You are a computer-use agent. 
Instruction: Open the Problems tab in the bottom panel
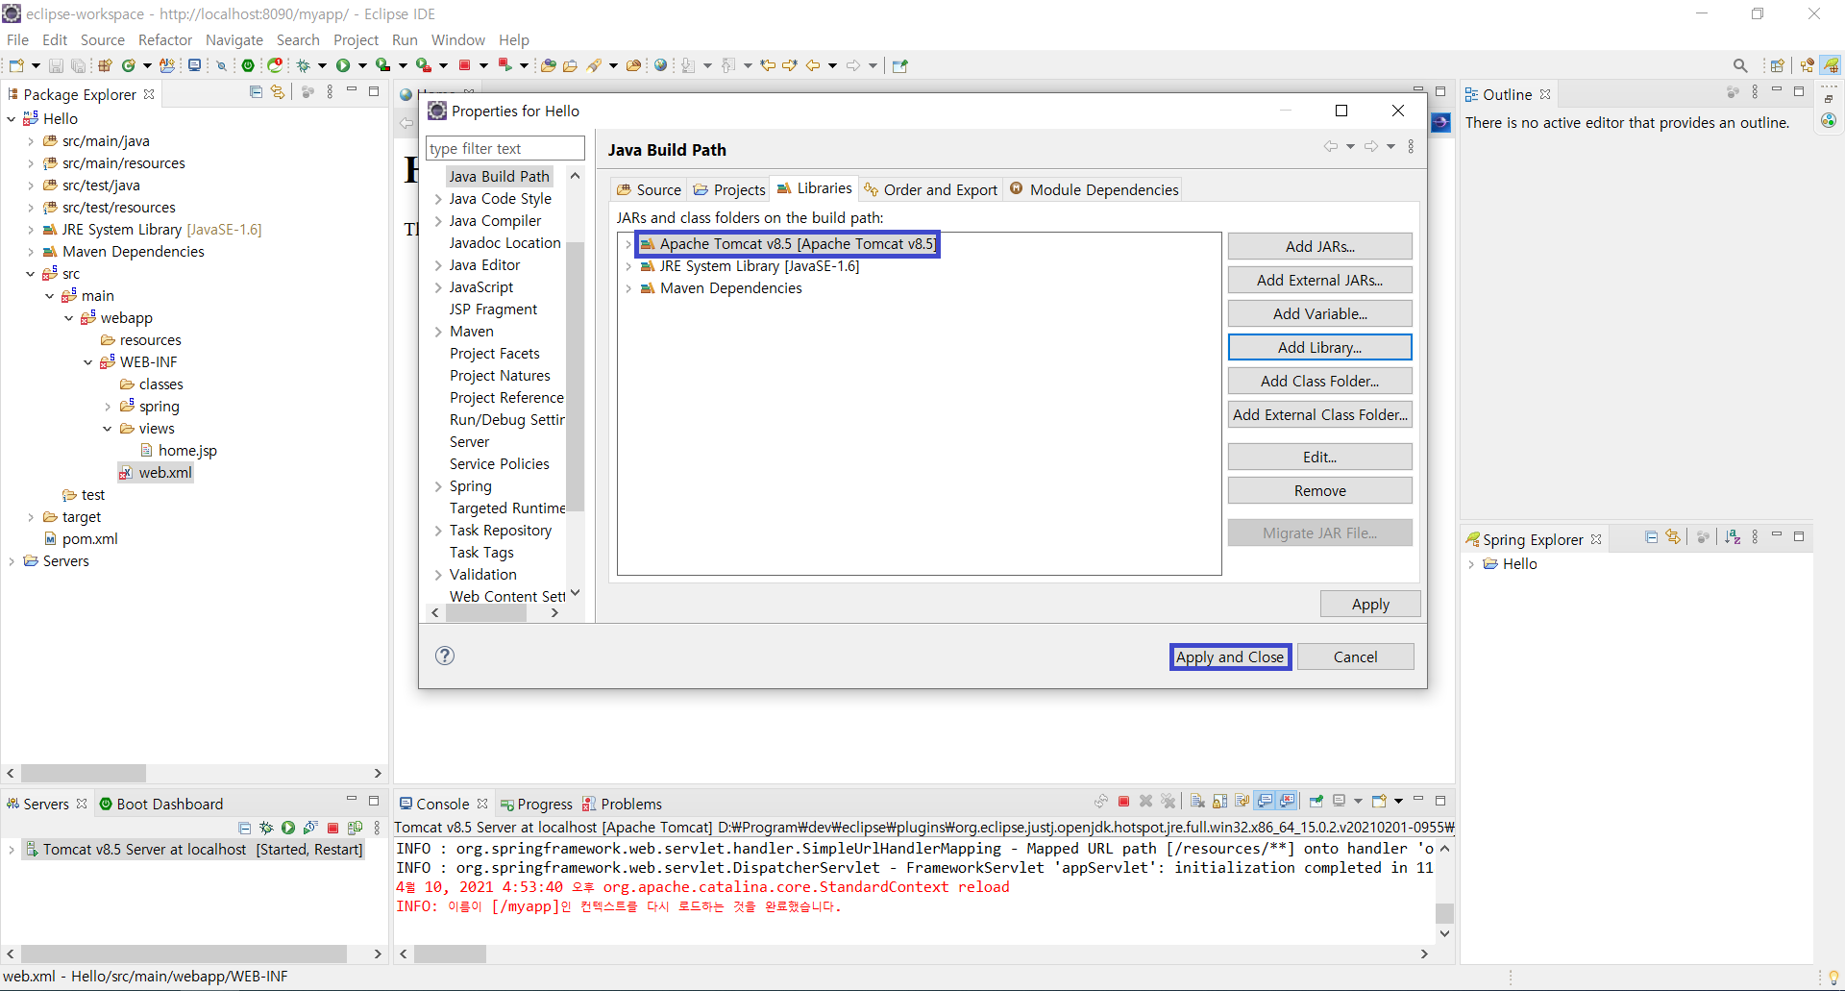point(622,804)
